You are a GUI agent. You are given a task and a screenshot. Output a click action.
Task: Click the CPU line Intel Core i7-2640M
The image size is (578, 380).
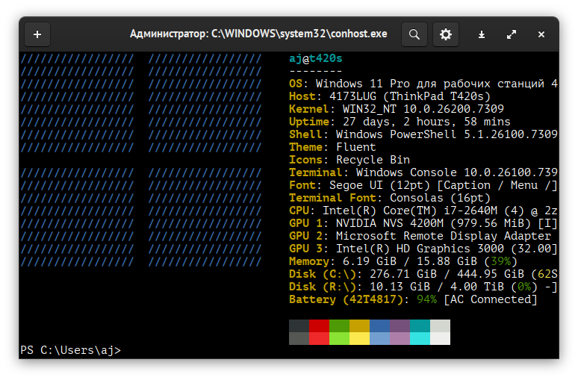pyautogui.click(x=423, y=211)
